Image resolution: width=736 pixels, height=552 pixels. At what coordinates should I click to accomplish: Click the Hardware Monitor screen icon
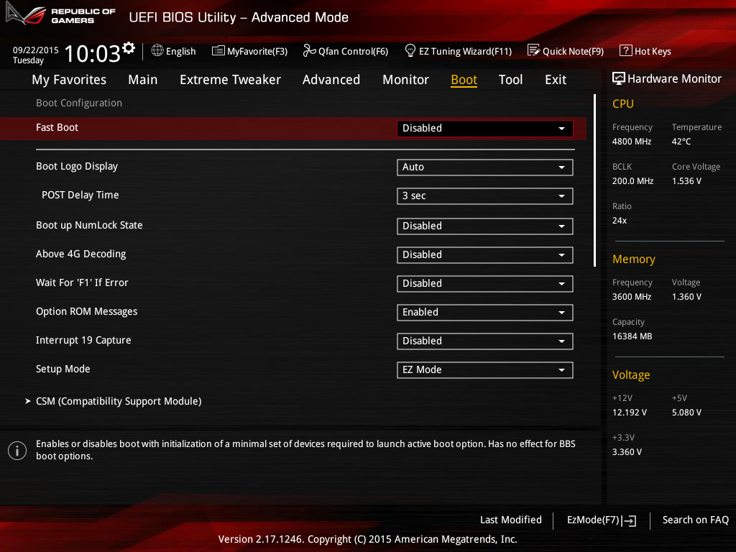point(619,78)
